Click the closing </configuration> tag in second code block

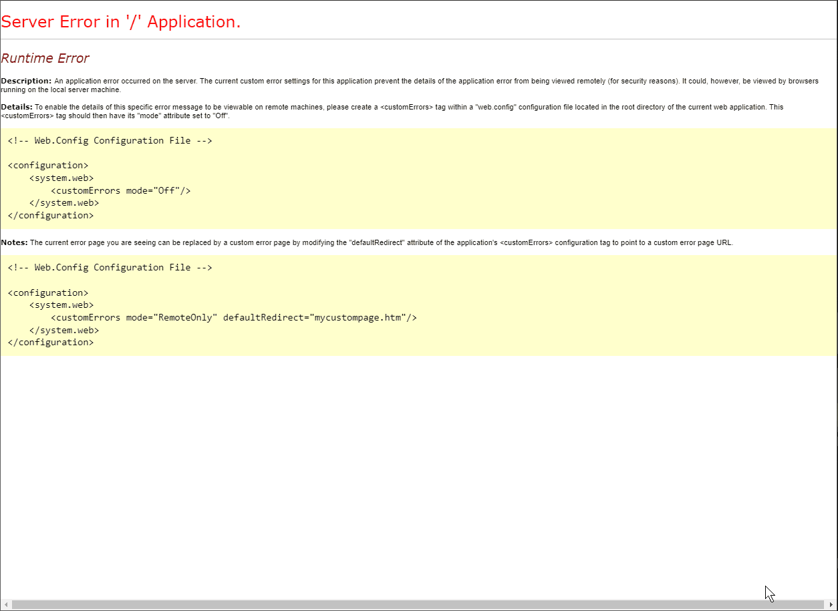[x=51, y=342]
